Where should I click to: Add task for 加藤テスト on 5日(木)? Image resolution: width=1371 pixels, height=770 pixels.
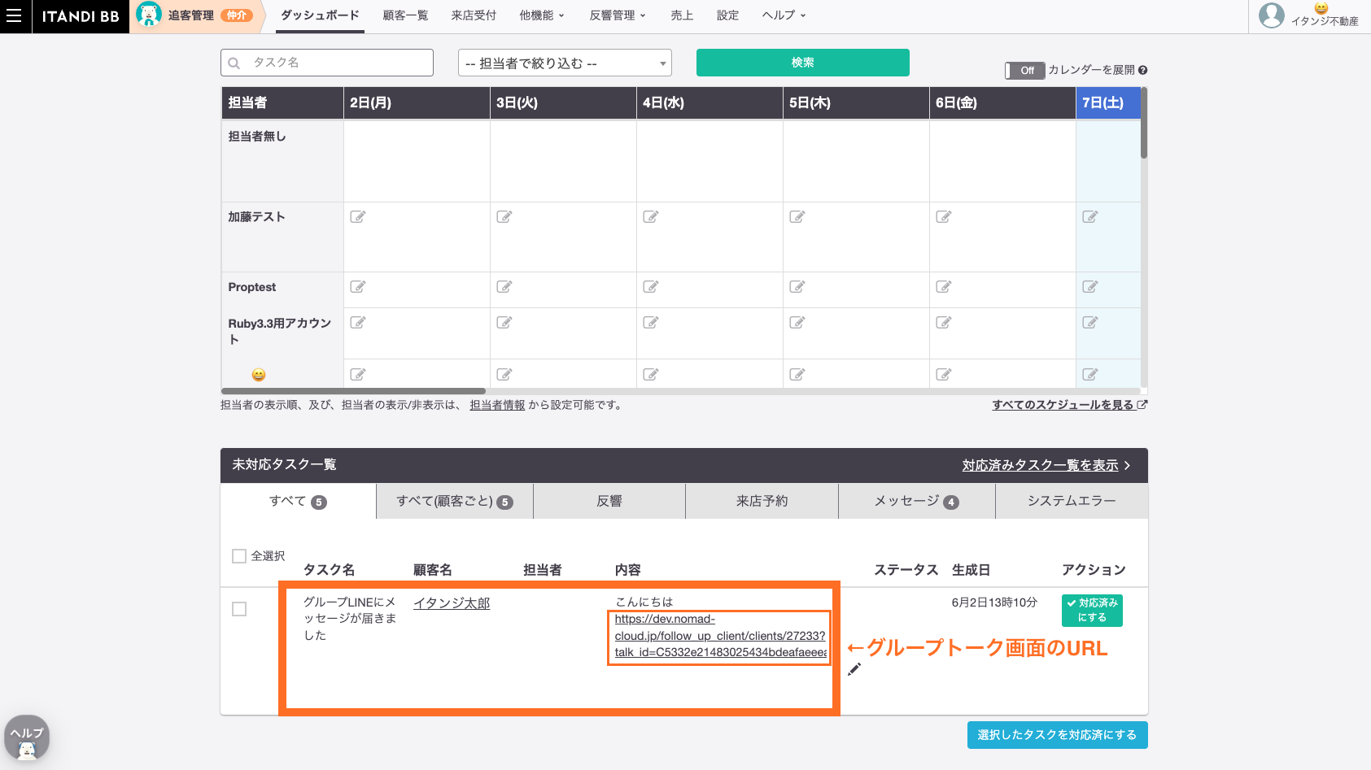797,217
